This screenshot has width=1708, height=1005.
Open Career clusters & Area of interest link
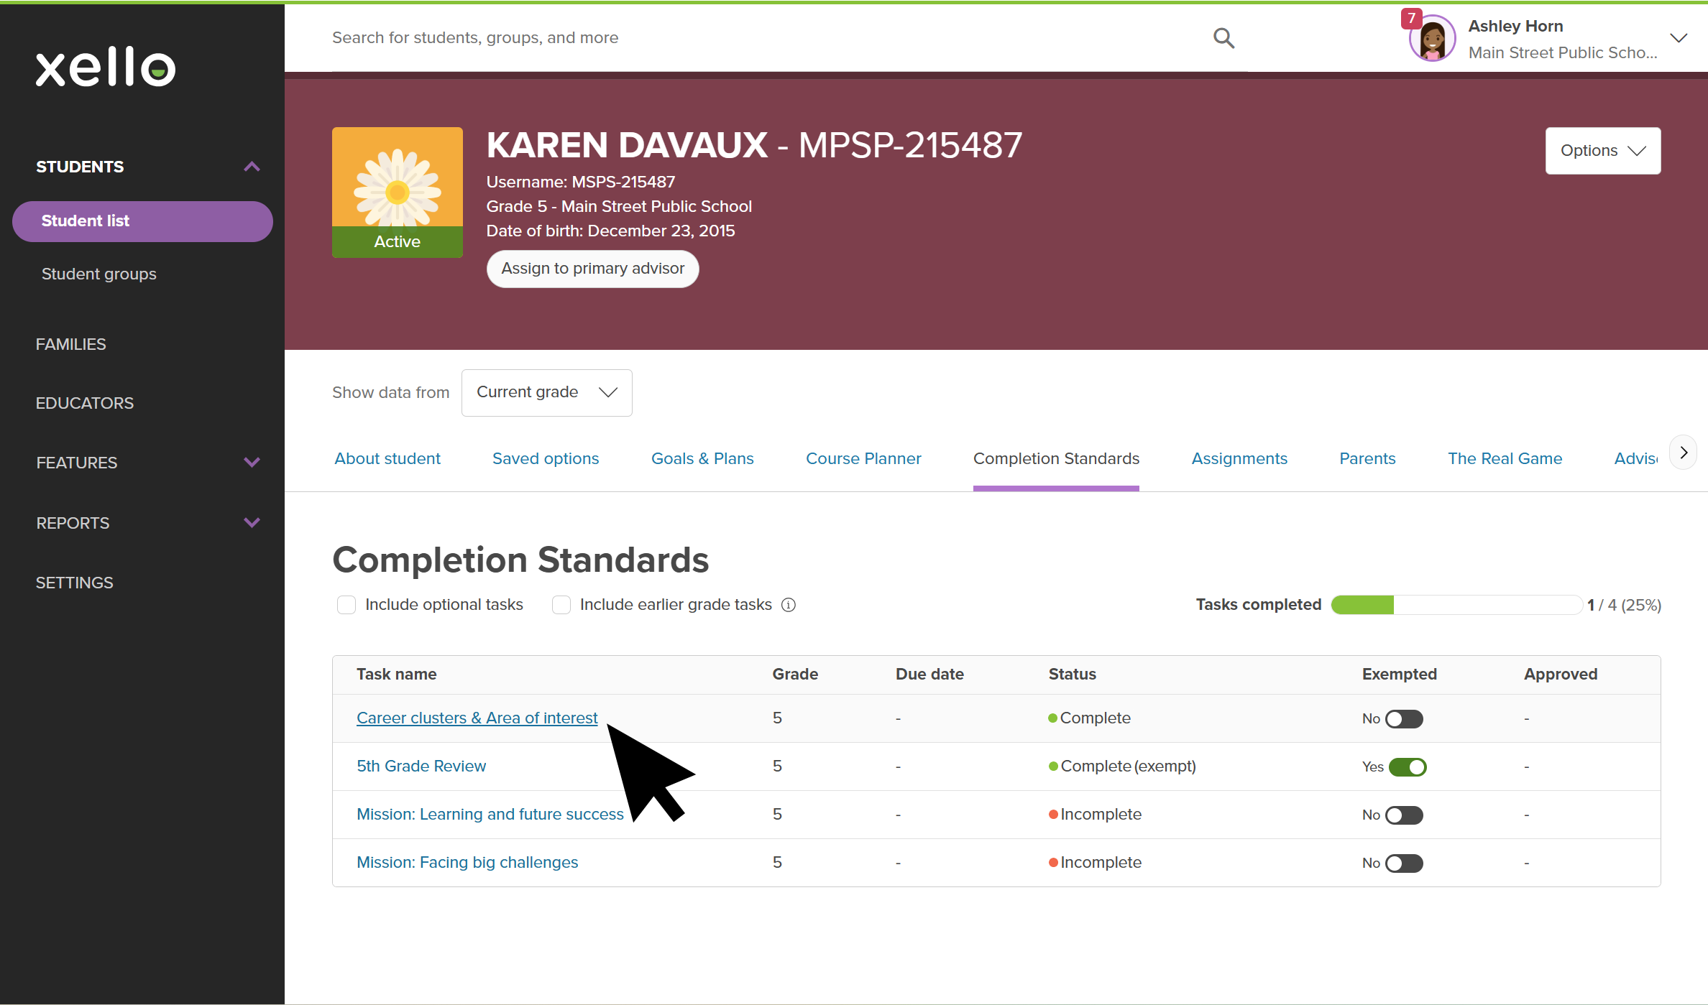coord(477,718)
